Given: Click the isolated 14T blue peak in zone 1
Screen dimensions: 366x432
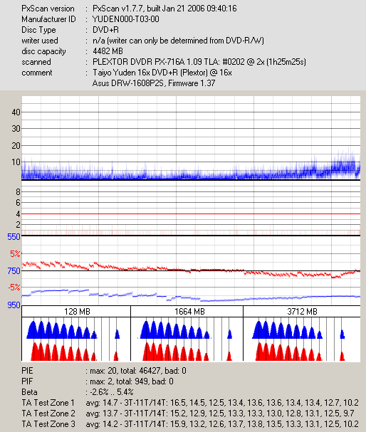Looking at the screenshot, I should click(117, 334).
